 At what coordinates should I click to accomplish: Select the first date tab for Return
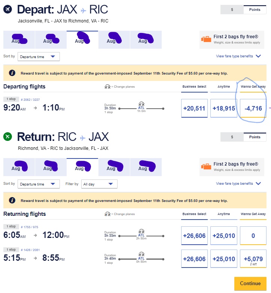pos(19,167)
